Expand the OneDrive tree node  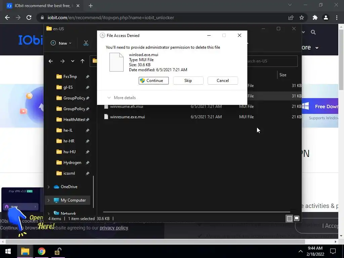click(x=49, y=187)
